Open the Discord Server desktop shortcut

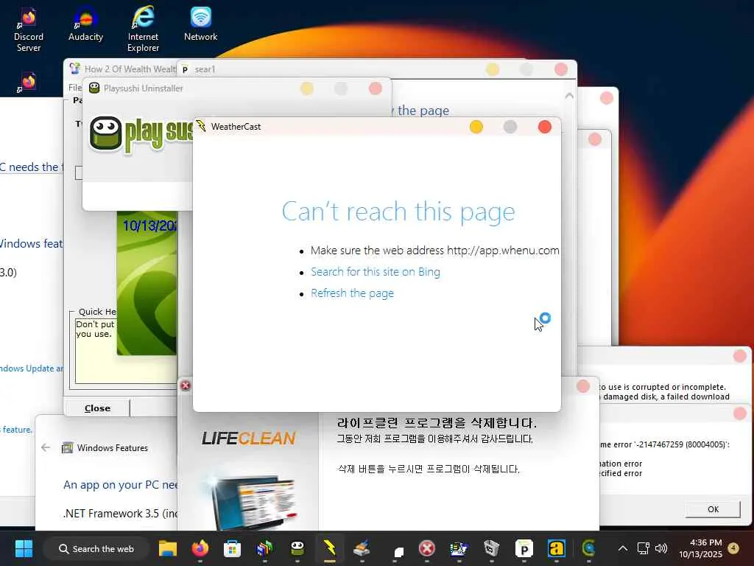tap(29, 29)
